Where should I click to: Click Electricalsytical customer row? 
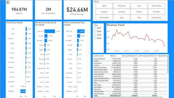[x=130, y=74]
